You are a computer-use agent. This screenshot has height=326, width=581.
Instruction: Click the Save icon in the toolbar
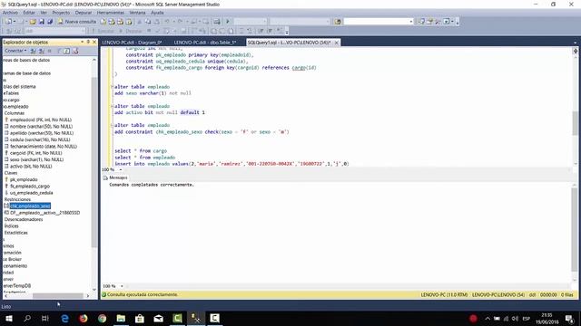coord(42,22)
